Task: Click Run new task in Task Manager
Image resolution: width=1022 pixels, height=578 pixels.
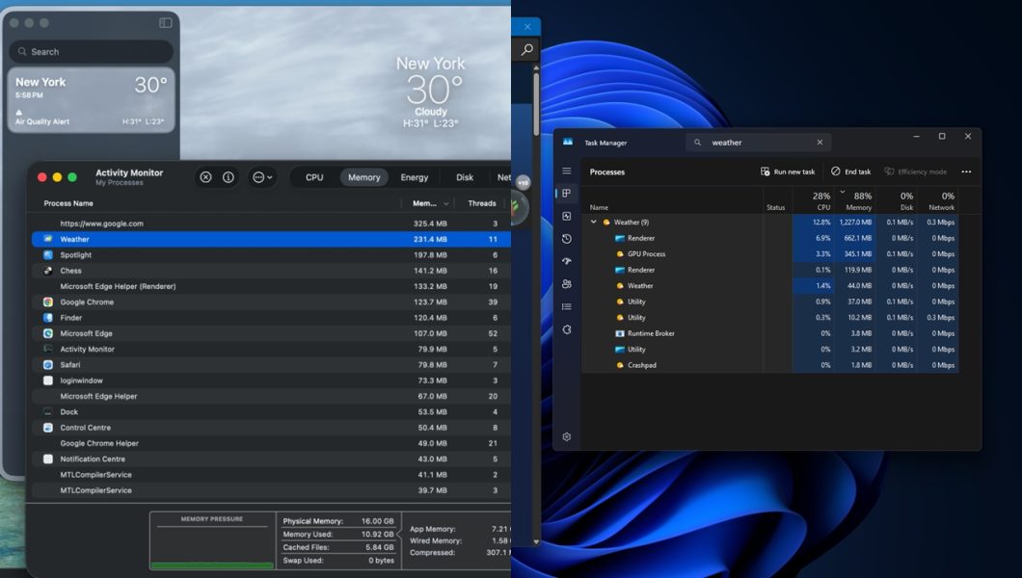Action: point(788,171)
